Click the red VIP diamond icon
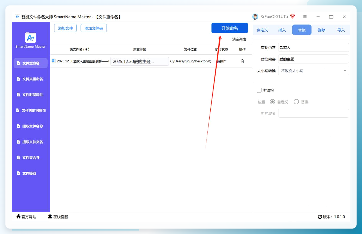 [293, 16]
